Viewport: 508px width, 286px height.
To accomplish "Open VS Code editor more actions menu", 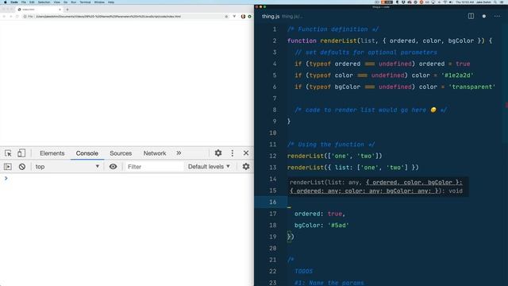I will (497, 16).
